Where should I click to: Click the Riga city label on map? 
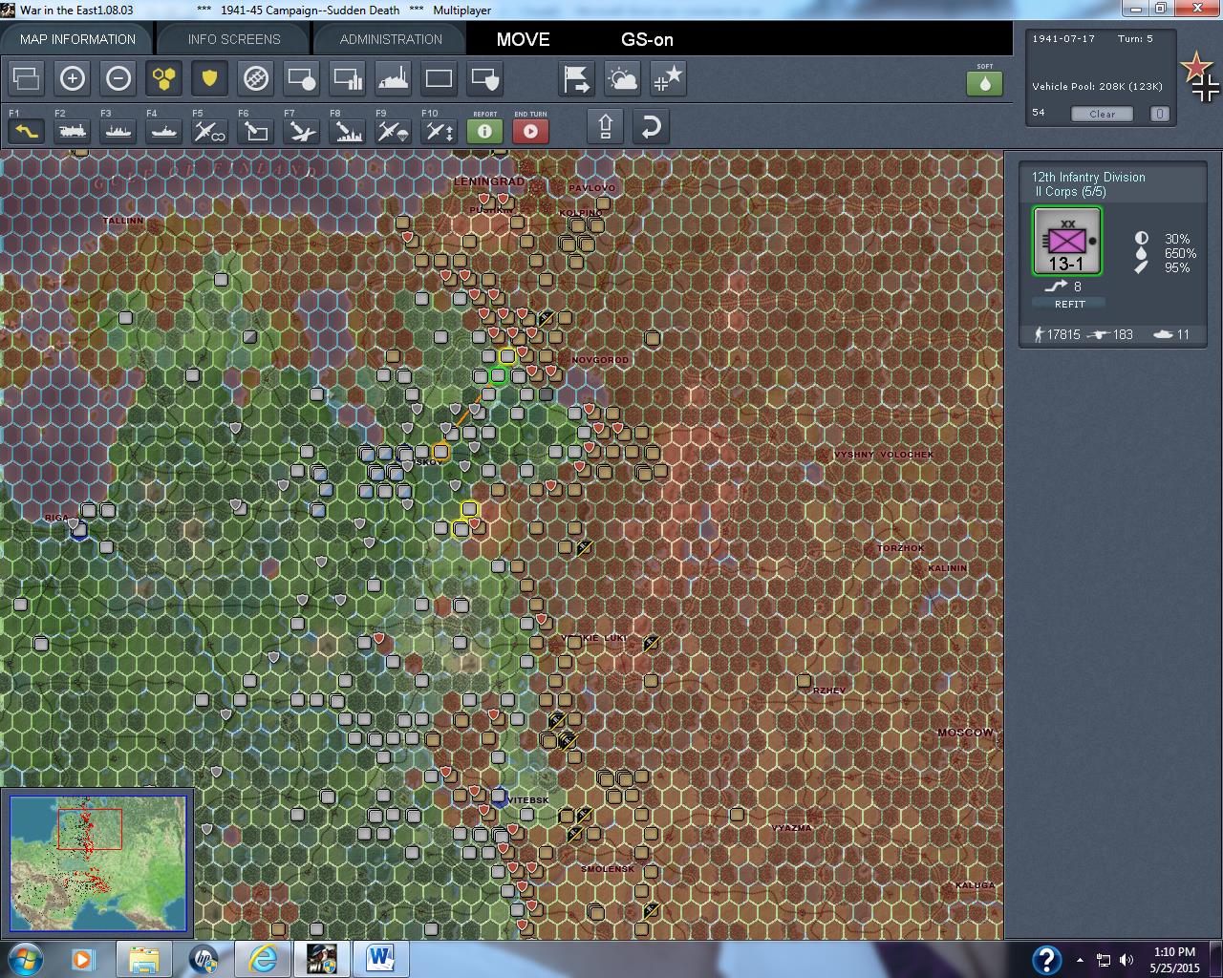click(56, 518)
